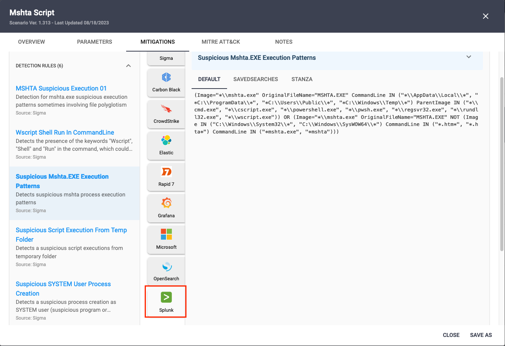Select the OpenSearch vendor icon
Viewport: 505px width, 346px height.
pos(166,266)
